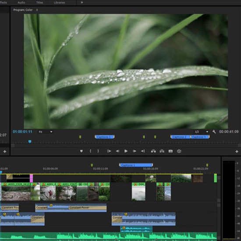Viewport: 241px width, 241px height.
Task: Select the A001_C067 video clip in the timeline
Action: 66,191
